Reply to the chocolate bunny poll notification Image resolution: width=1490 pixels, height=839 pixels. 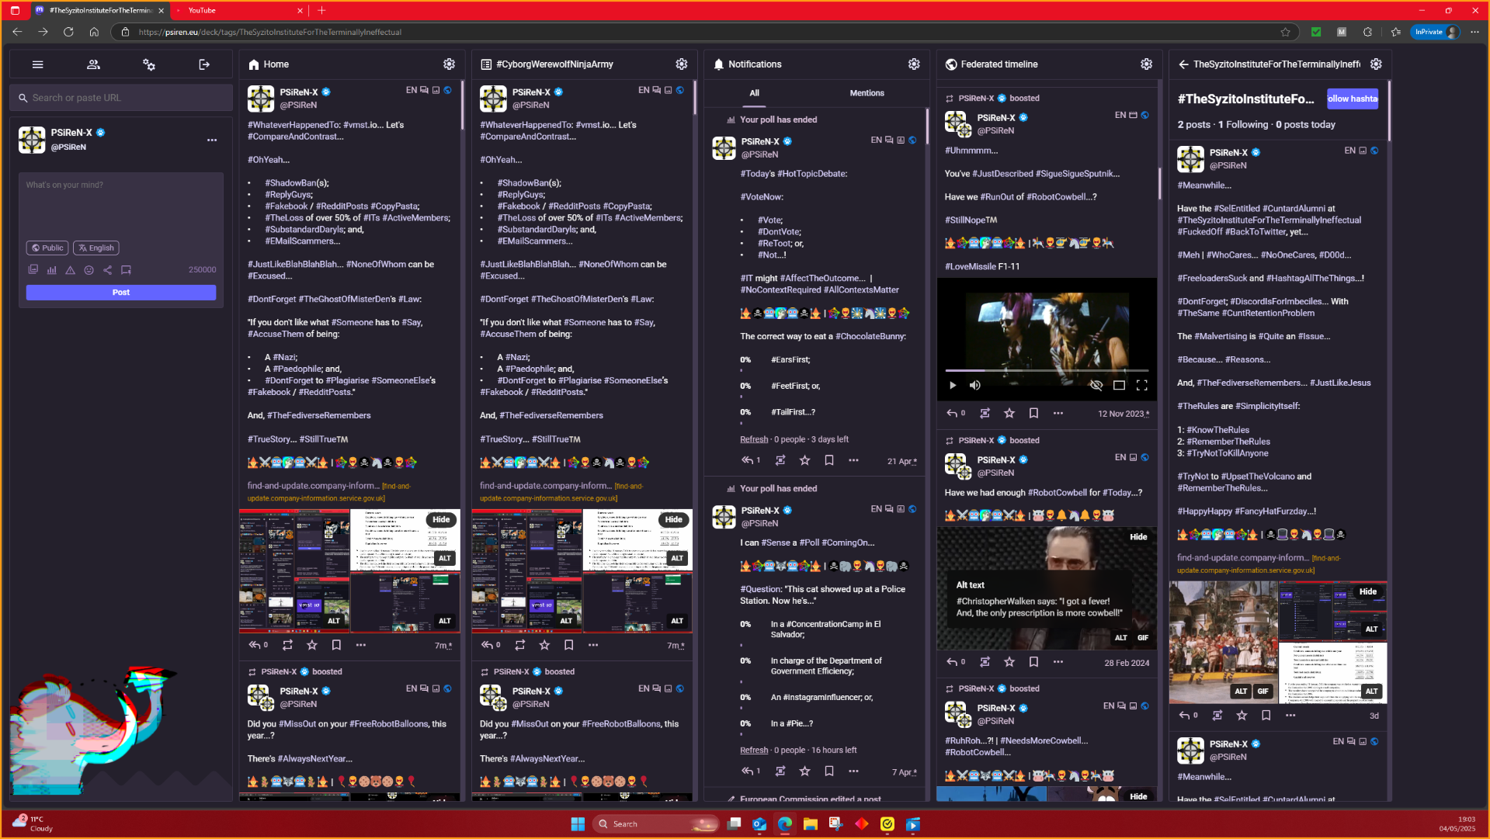[x=747, y=460]
